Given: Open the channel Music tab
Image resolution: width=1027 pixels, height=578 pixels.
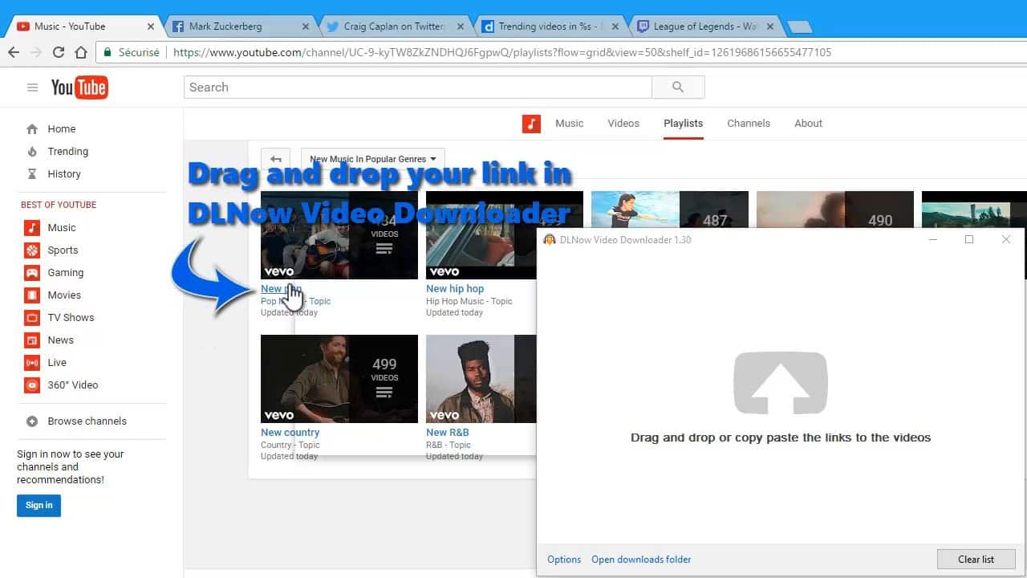Looking at the screenshot, I should point(569,123).
